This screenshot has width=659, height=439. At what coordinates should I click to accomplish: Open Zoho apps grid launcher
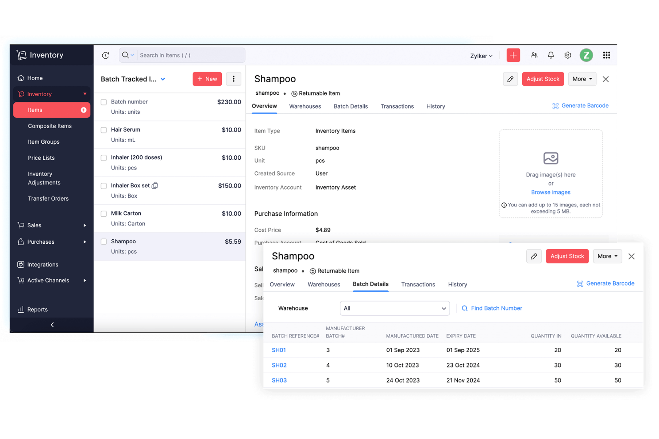coord(606,55)
